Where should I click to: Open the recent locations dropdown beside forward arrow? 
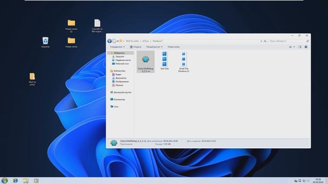tap(118, 41)
